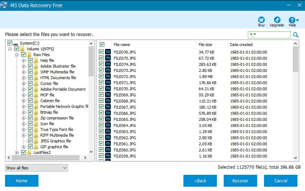305x191 pixels.
Task: Click Photoshop icon next to FILE076.JPG
Action: coord(108,52)
